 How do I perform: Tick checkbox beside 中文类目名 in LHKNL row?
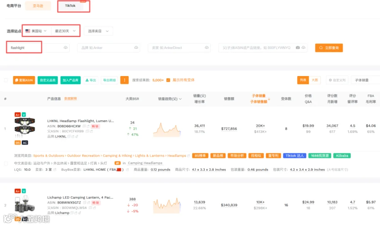(x=6, y=163)
